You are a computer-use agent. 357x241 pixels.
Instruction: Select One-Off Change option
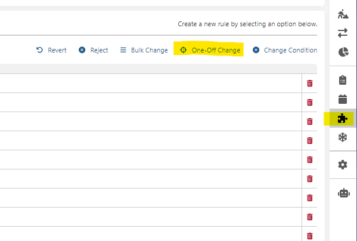click(x=210, y=50)
